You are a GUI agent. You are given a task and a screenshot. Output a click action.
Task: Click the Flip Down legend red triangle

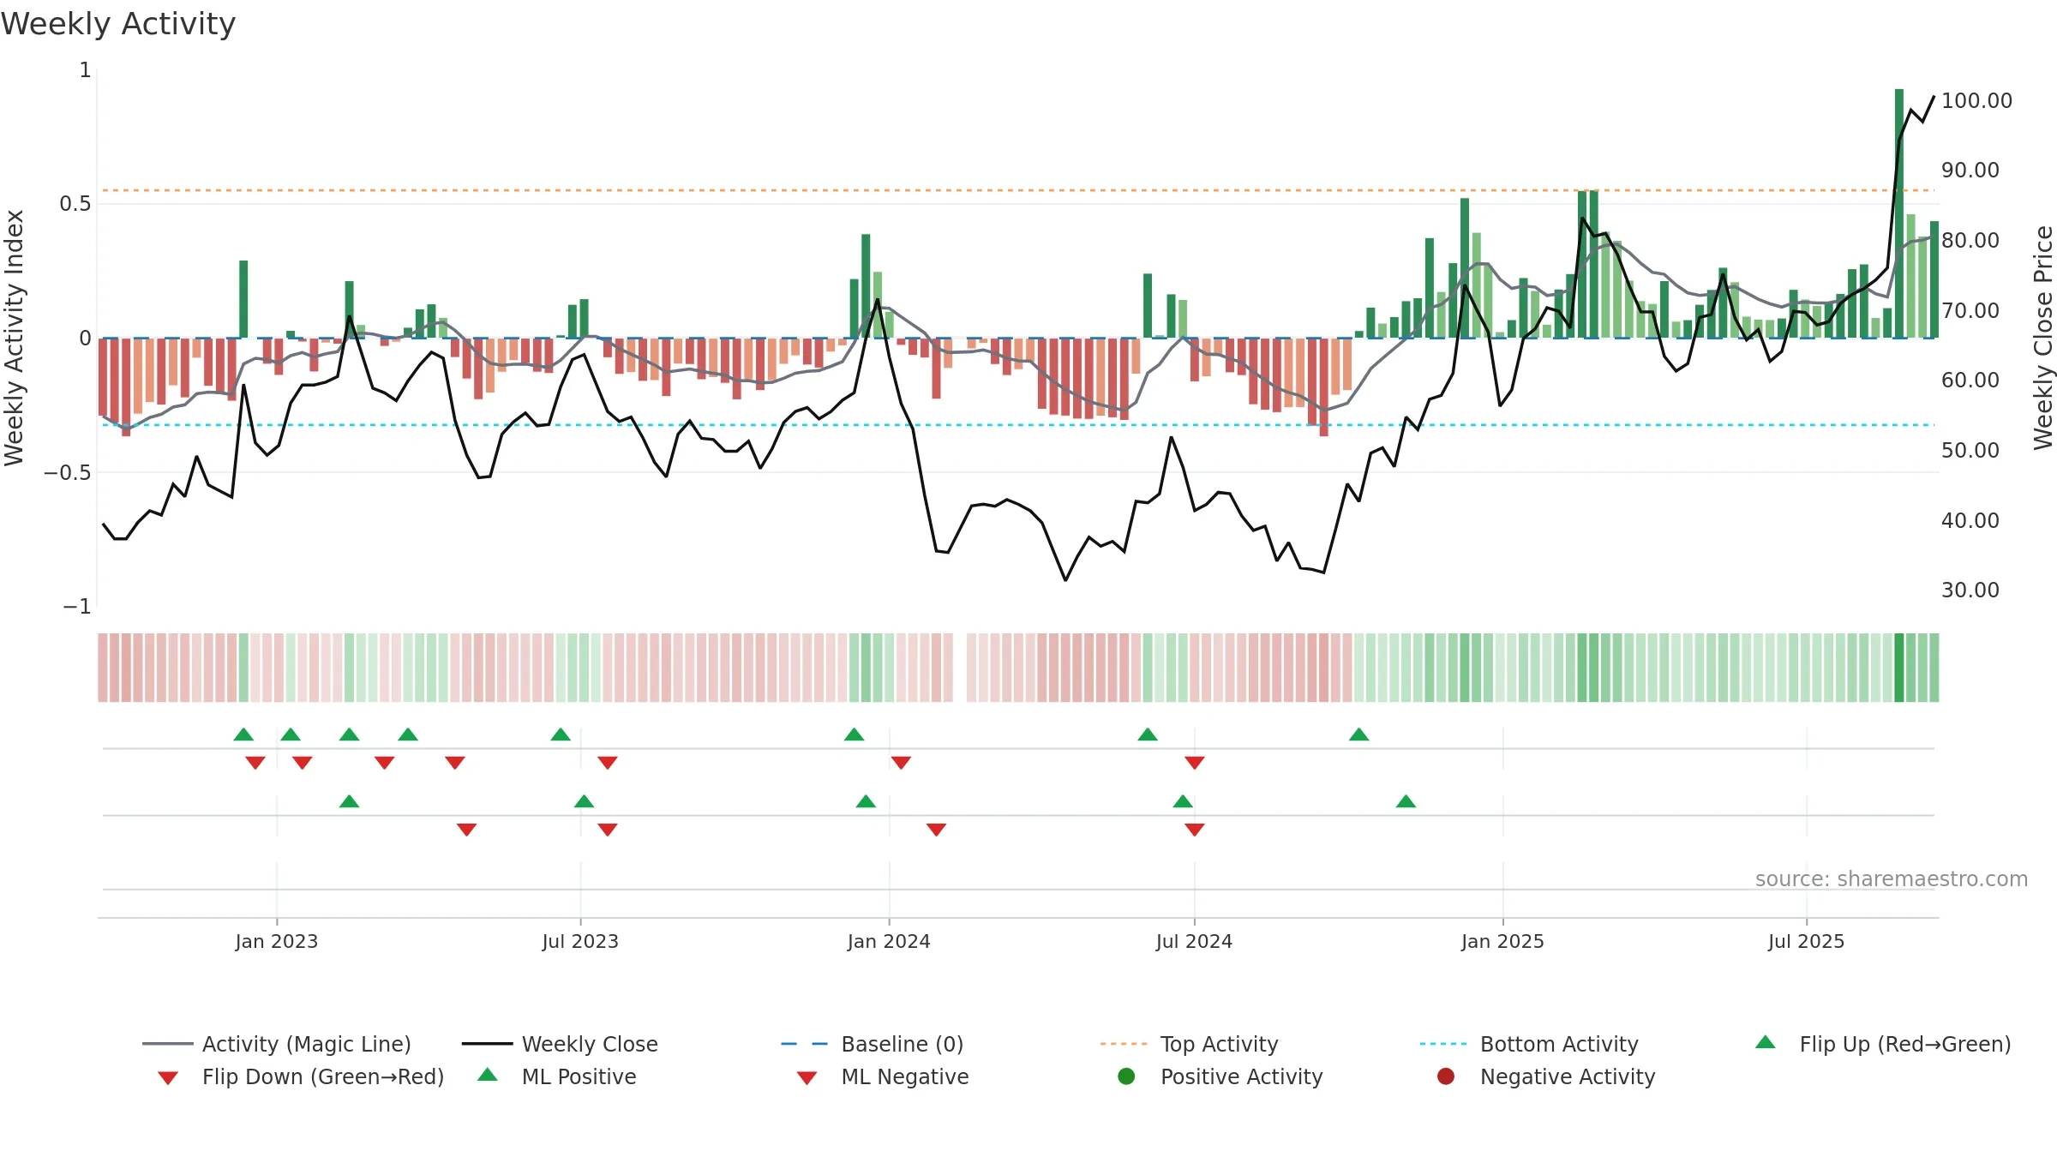(x=168, y=1078)
